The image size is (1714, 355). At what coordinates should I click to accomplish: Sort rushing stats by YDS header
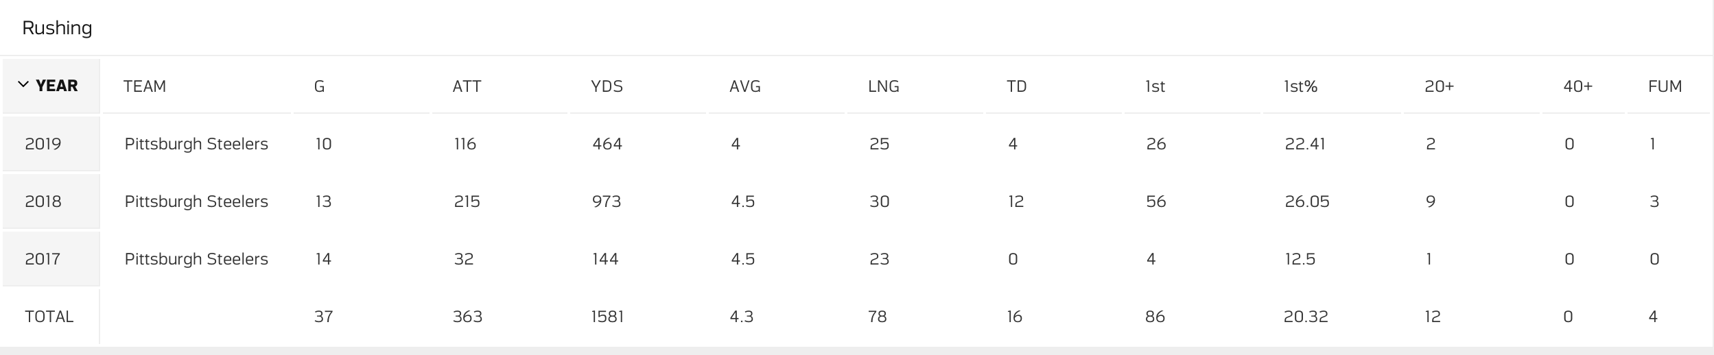coord(607,86)
